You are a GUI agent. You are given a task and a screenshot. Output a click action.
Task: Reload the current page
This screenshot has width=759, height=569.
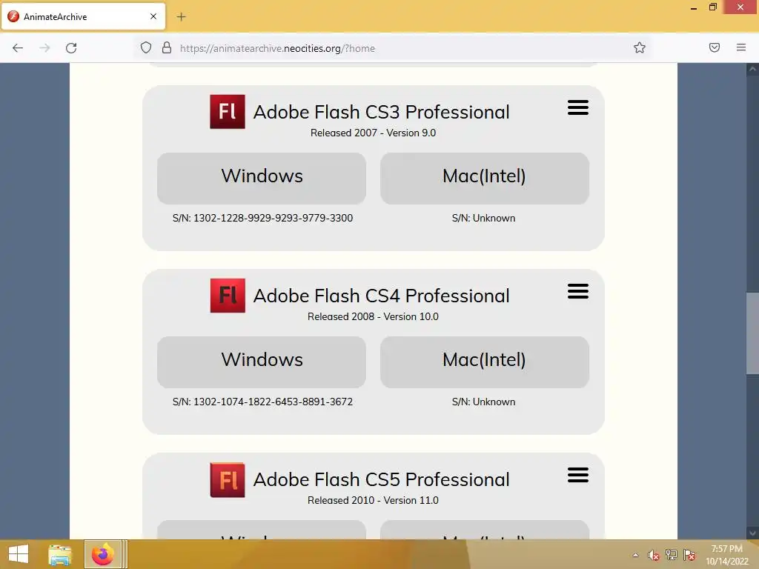coord(71,48)
